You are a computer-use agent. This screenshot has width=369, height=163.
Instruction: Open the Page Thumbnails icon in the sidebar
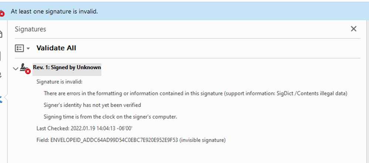click(1, 34)
